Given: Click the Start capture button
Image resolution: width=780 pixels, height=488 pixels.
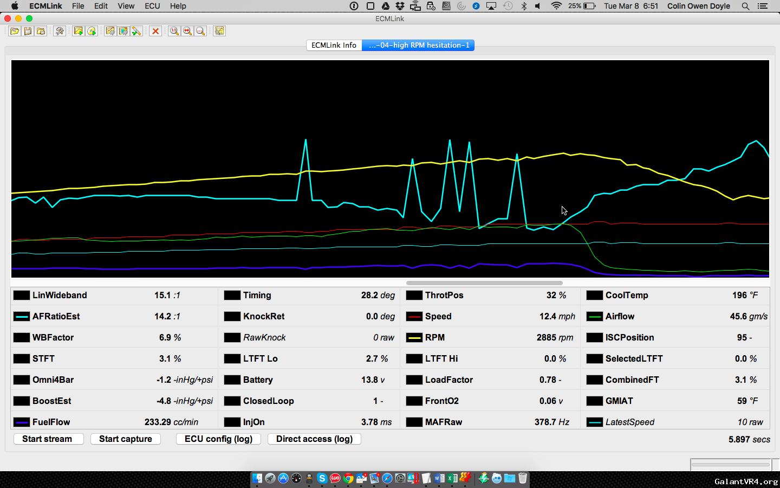Looking at the screenshot, I should click(x=126, y=439).
